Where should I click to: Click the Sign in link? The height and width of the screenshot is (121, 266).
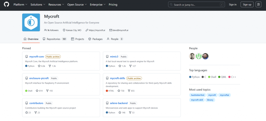[x=232, y=5]
